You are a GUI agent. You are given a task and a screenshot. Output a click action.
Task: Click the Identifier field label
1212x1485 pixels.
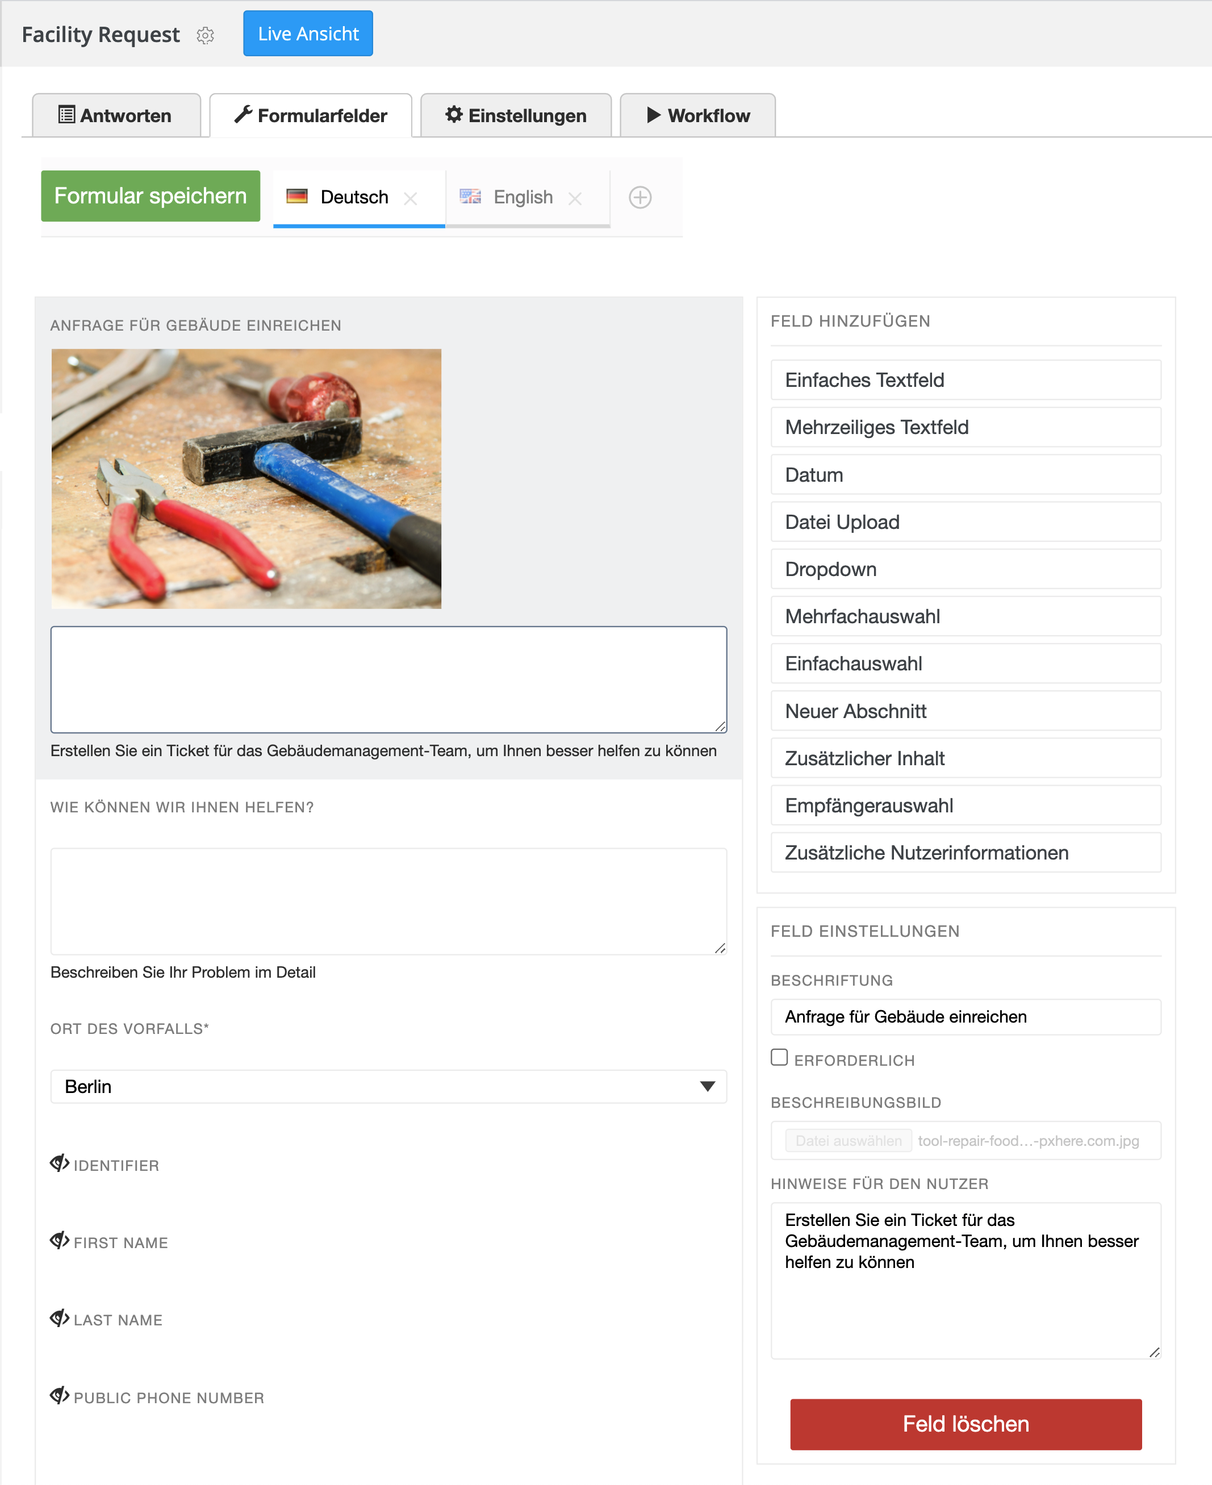pos(116,1166)
